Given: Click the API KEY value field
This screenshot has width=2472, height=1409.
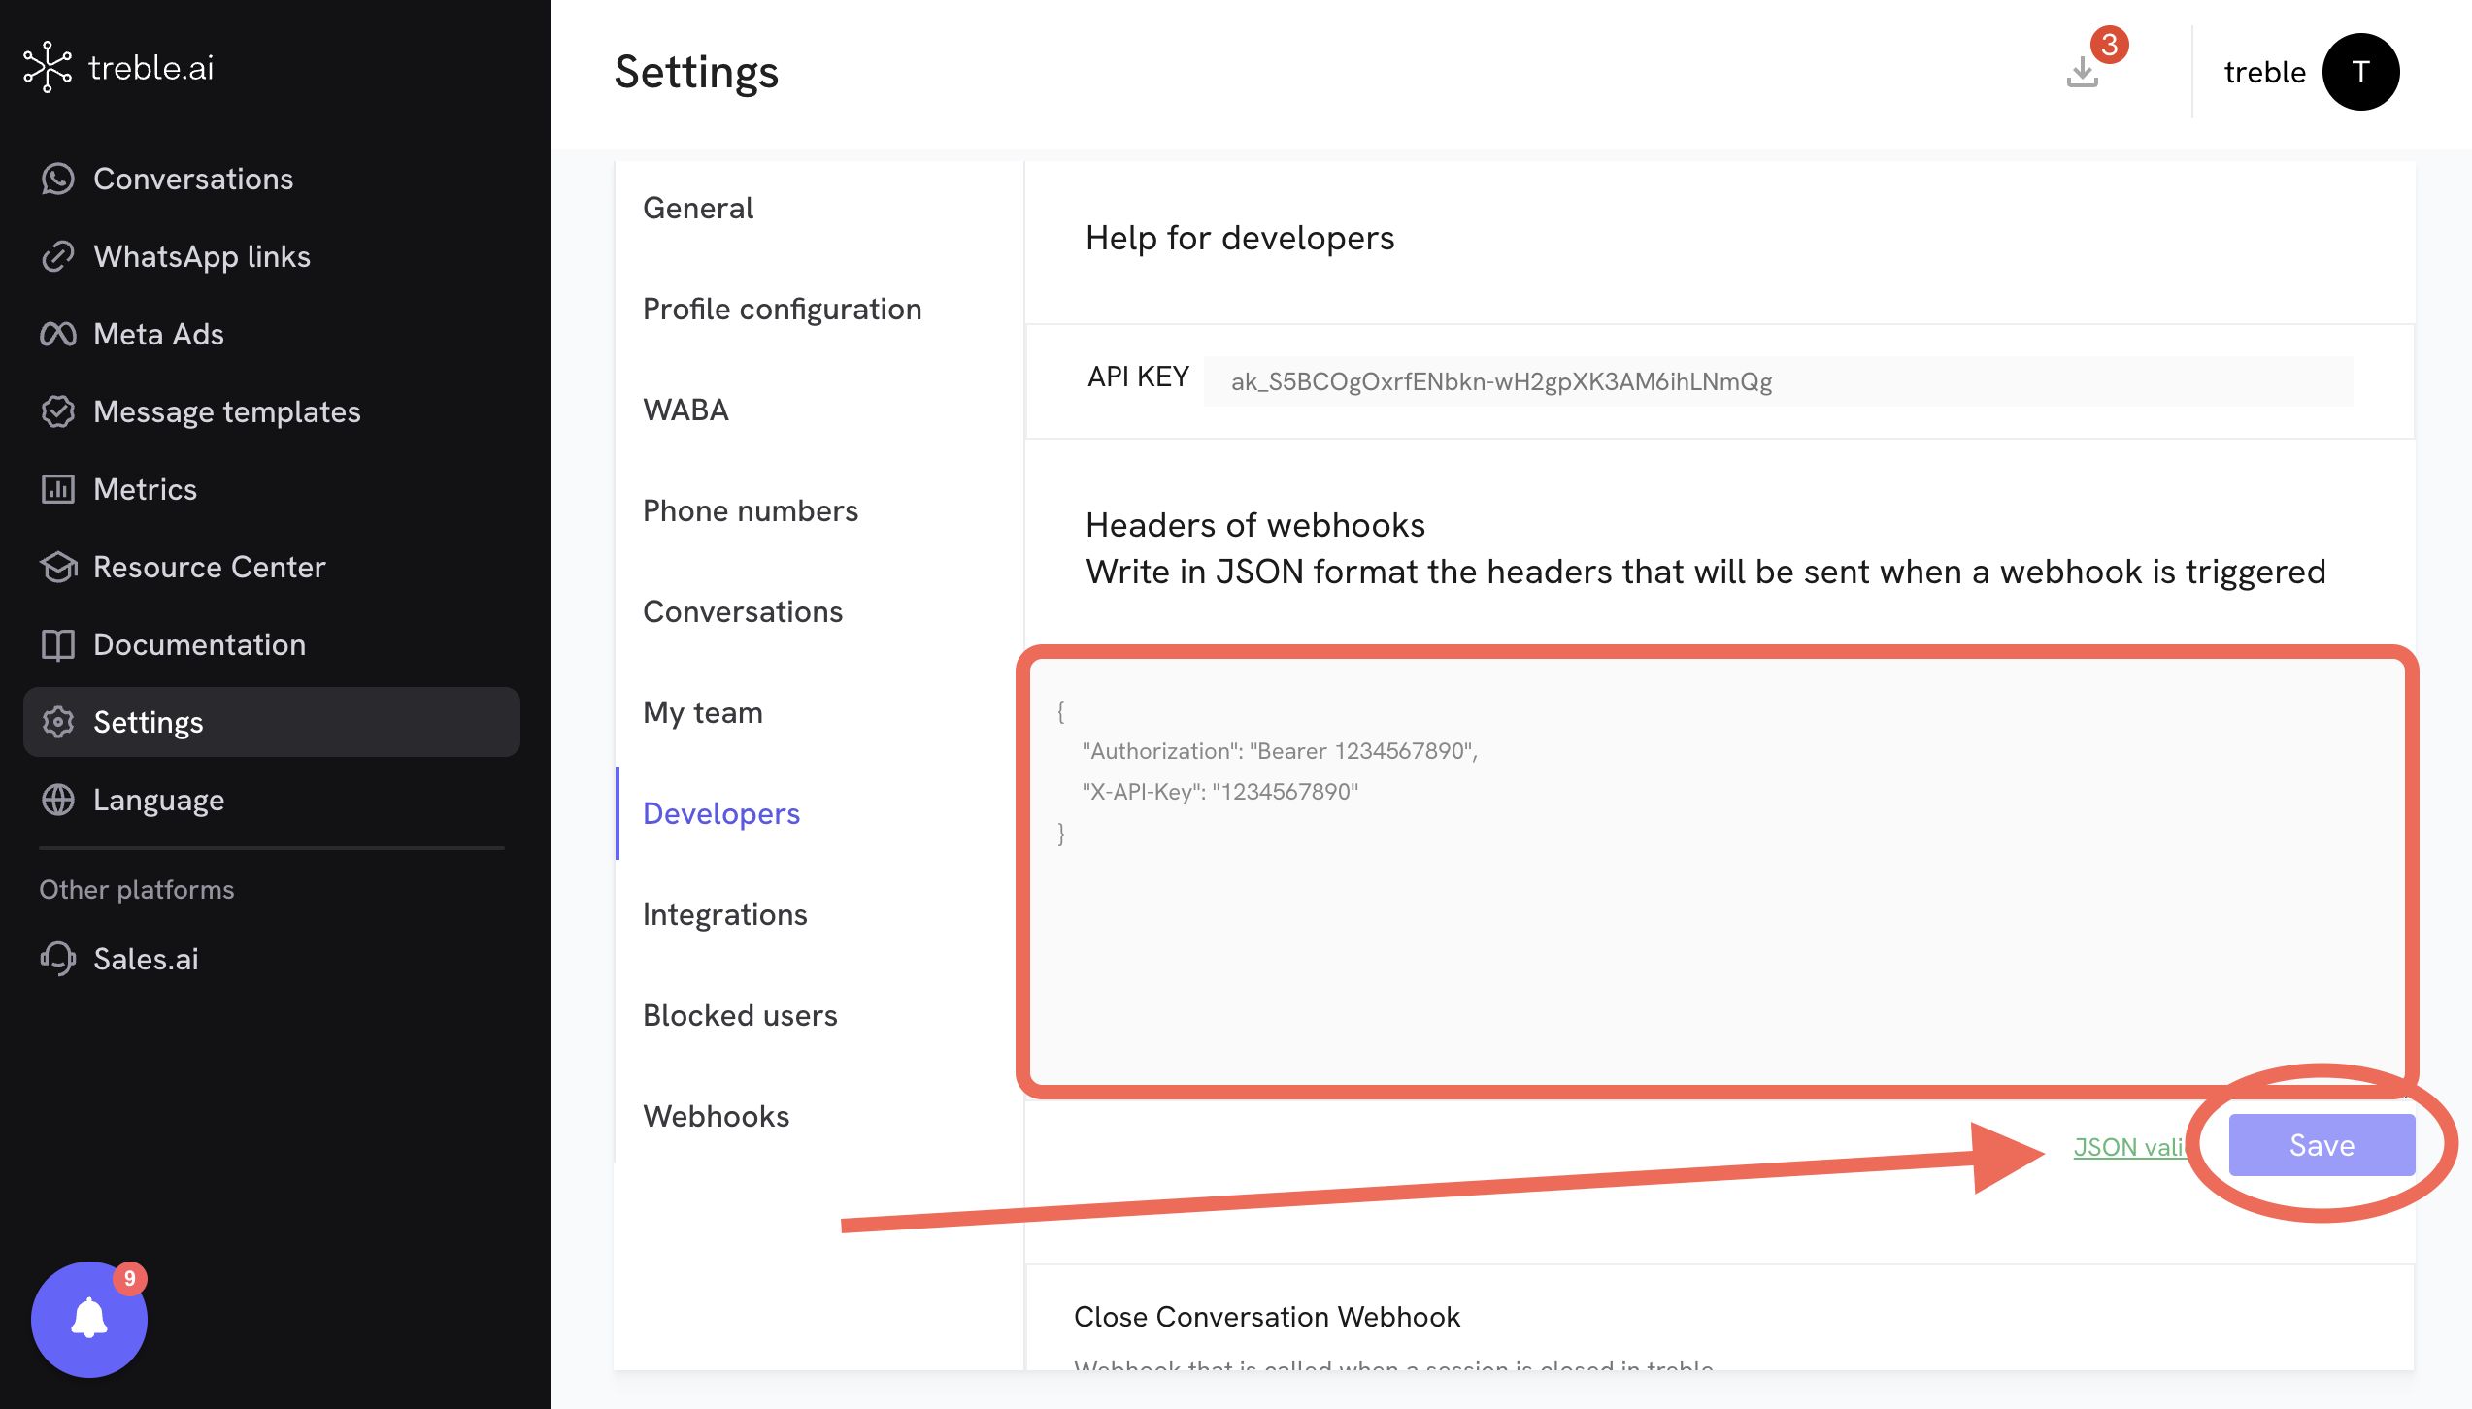Looking at the screenshot, I should click(x=1778, y=381).
